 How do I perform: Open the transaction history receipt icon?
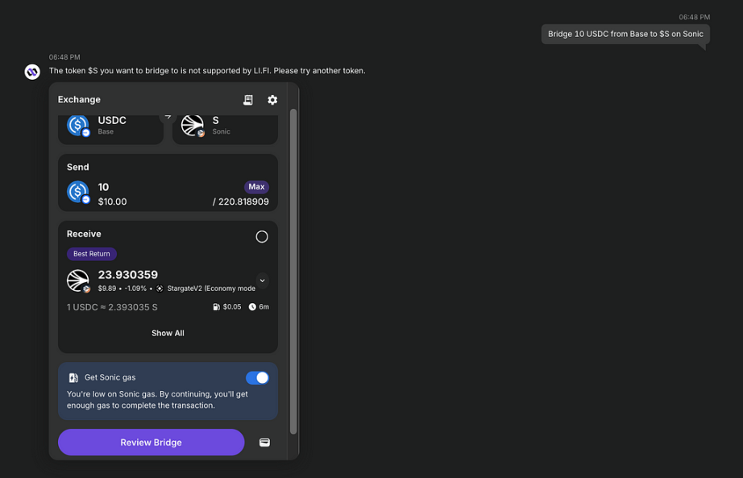pos(248,100)
